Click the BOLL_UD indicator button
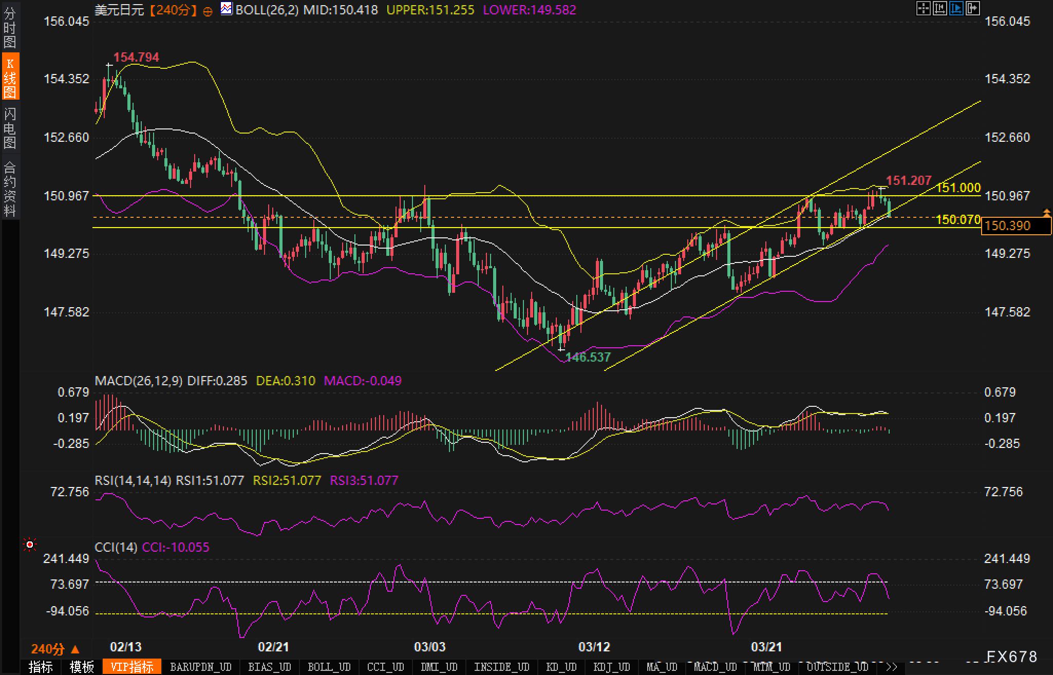This screenshot has height=675, width=1053. tap(329, 667)
